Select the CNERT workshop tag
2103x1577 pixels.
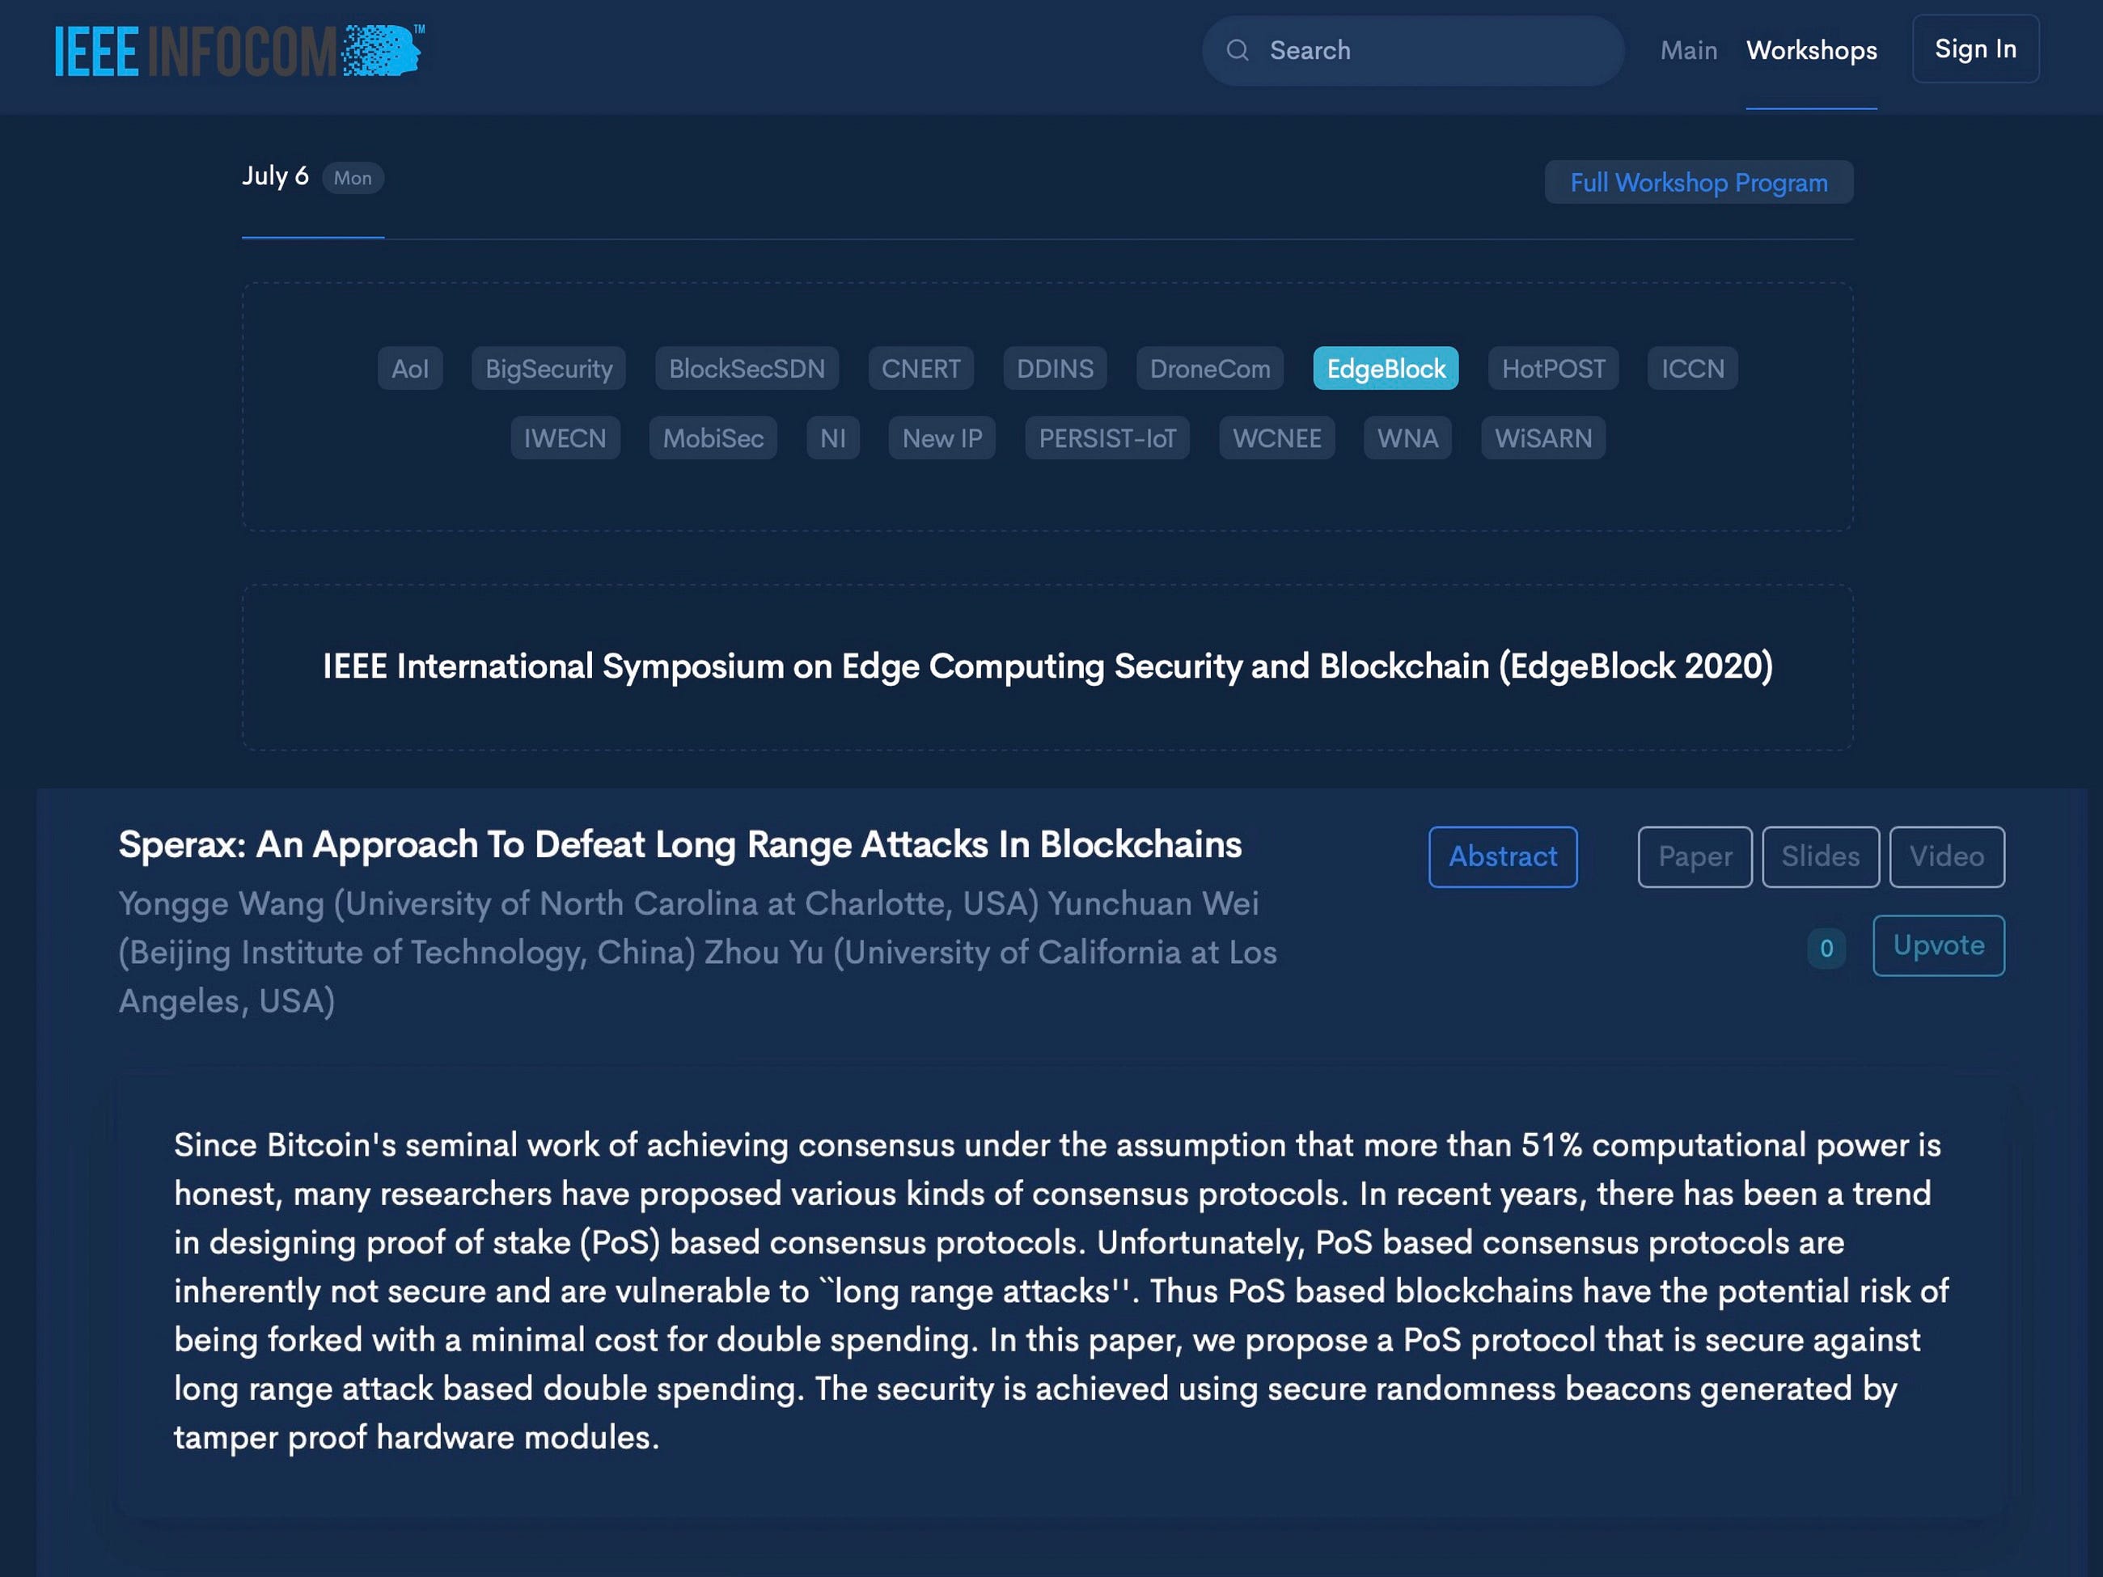click(920, 368)
